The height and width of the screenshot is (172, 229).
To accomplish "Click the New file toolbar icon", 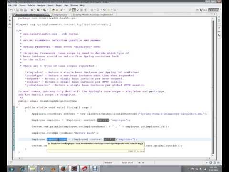I will pyautogui.click(x=11, y=10).
